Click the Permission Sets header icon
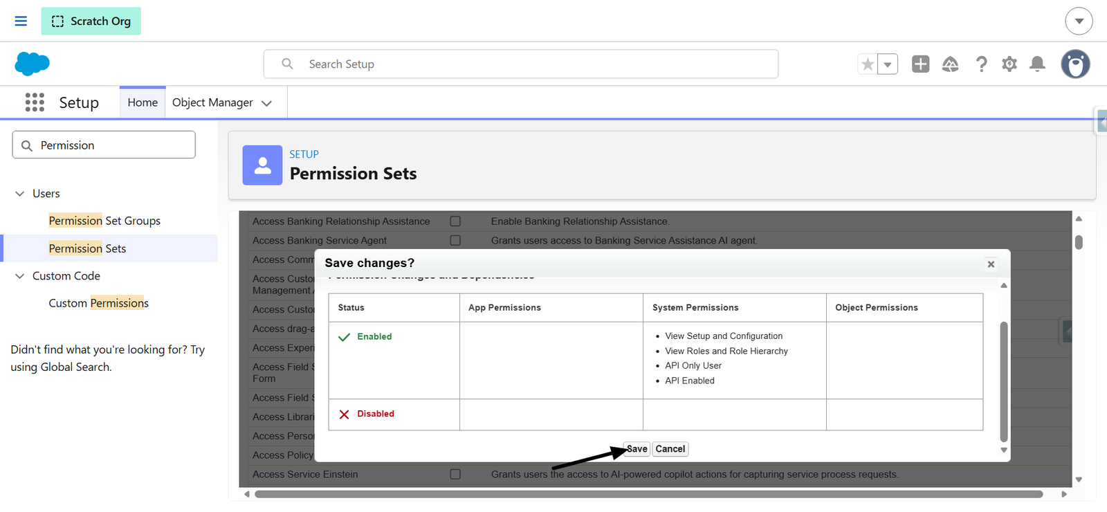Viewport: 1107px width, 512px height. [262, 165]
